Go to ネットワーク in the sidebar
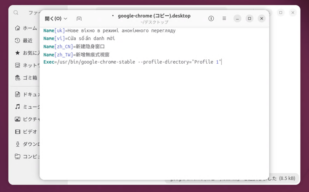Screen dimensions: 309x192 [27, 65]
